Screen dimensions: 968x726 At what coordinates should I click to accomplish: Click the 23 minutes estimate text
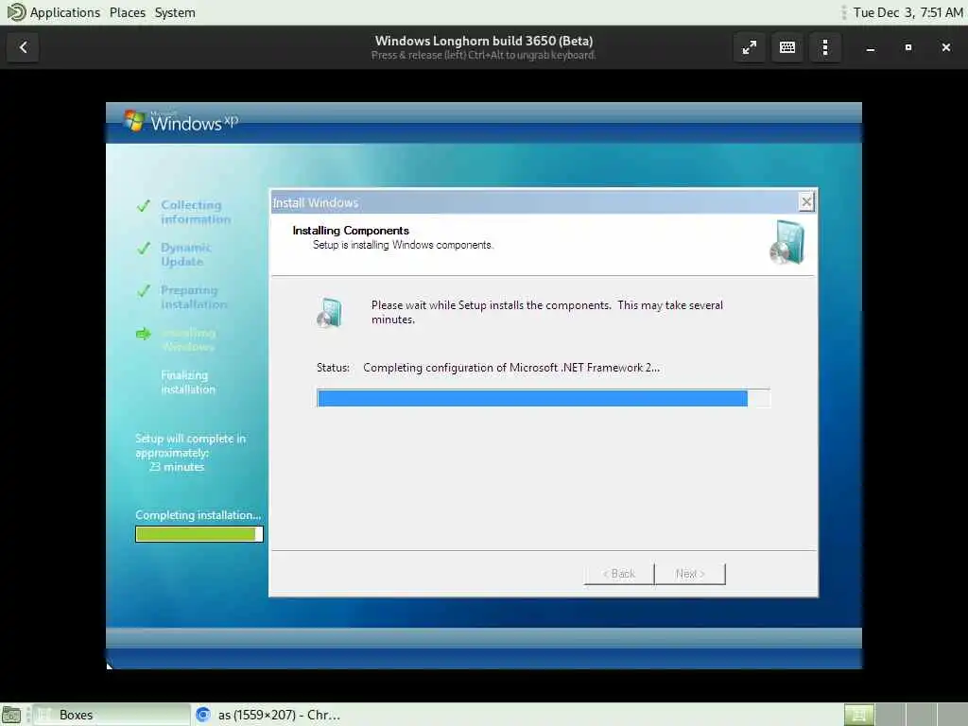pyautogui.click(x=177, y=467)
